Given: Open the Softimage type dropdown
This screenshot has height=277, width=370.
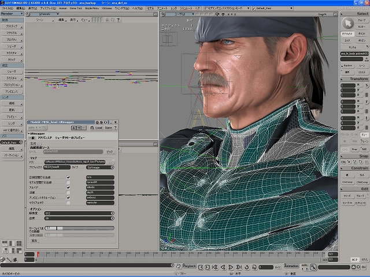Looking at the screenshot, I should [x=99, y=167].
